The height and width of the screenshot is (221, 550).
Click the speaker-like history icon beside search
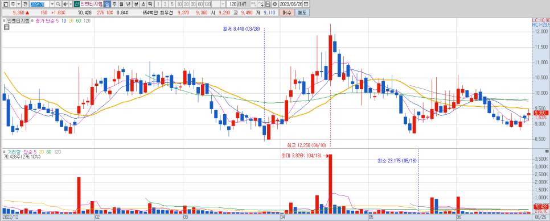tap(65, 4)
